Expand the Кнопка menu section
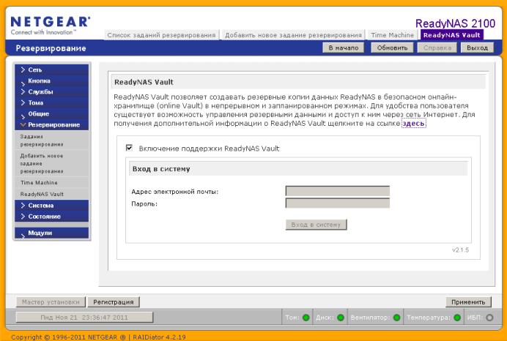The width and height of the screenshot is (507, 341). (x=51, y=80)
